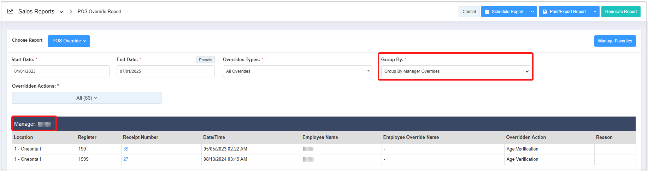648x171 pixels.
Task: Expand the Overridden Actions All (66) dropdown
Action: tap(87, 98)
